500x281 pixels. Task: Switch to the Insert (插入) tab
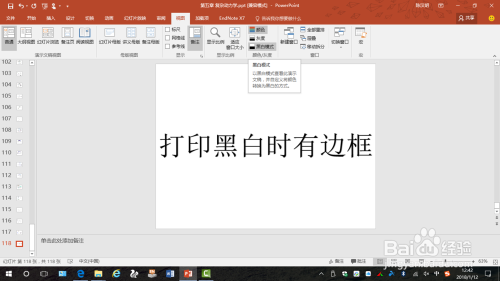pos(50,18)
